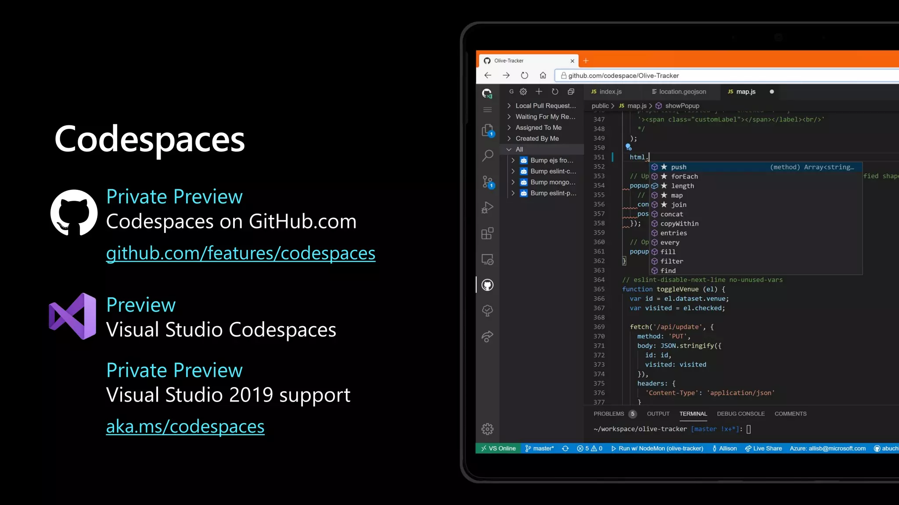Expand Bump eslint-c pull request item
The height and width of the screenshot is (505, 899).
click(542, 171)
